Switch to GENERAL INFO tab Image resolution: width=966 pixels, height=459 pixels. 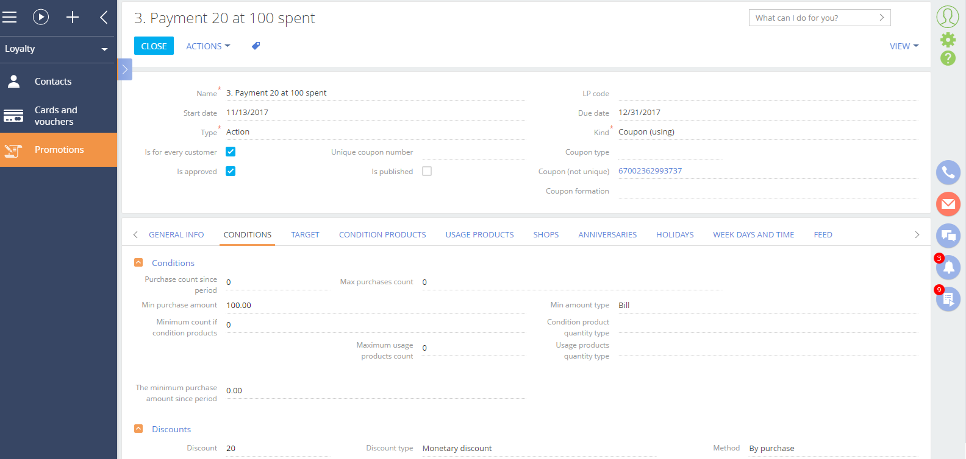click(176, 235)
